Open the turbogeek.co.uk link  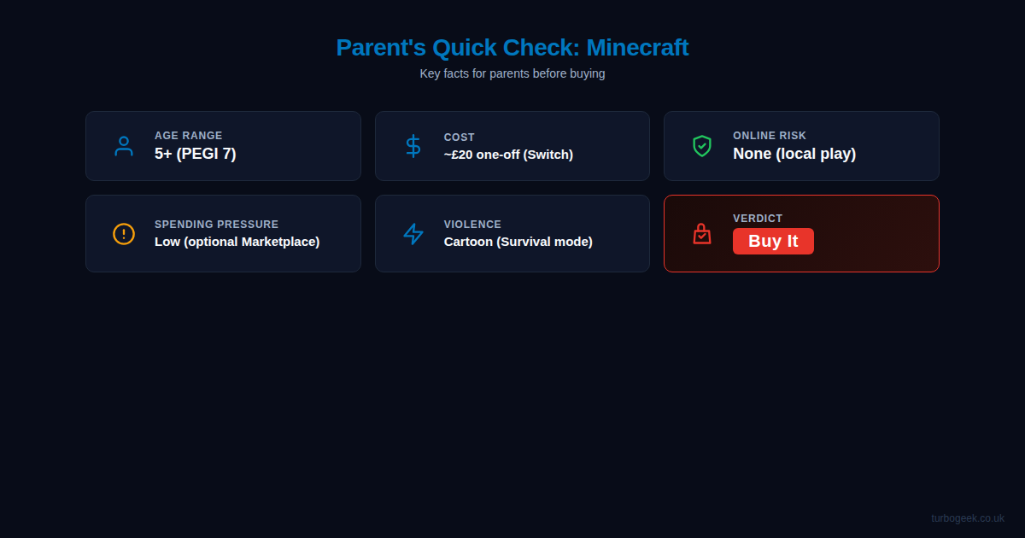[x=968, y=517]
